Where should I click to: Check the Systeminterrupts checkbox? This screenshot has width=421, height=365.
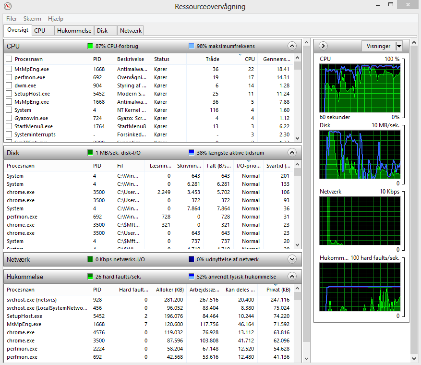9,134
